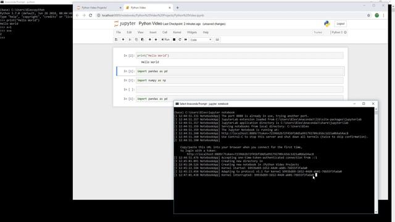
Task: Close the Python Video browser tab
Action: (x=170, y=8)
